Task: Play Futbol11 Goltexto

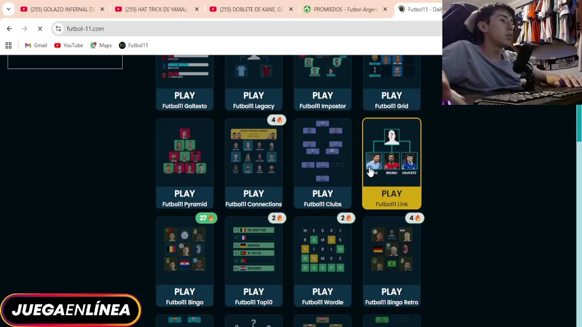Action: pos(185,100)
